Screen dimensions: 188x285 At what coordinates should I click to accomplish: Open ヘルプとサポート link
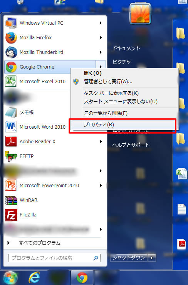(131, 145)
